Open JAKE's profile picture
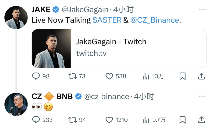The width and height of the screenshot is (211, 130). 16,18
